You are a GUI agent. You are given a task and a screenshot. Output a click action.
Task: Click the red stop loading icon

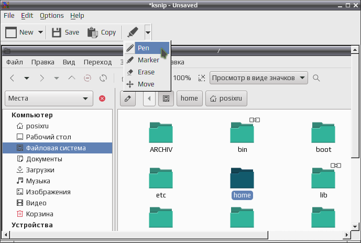(87, 78)
